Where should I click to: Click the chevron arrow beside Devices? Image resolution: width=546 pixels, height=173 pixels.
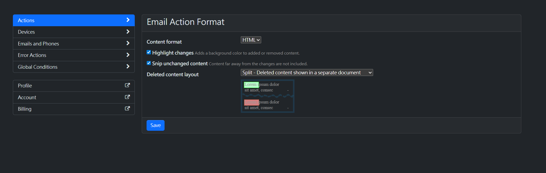pyautogui.click(x=128, y=32)
